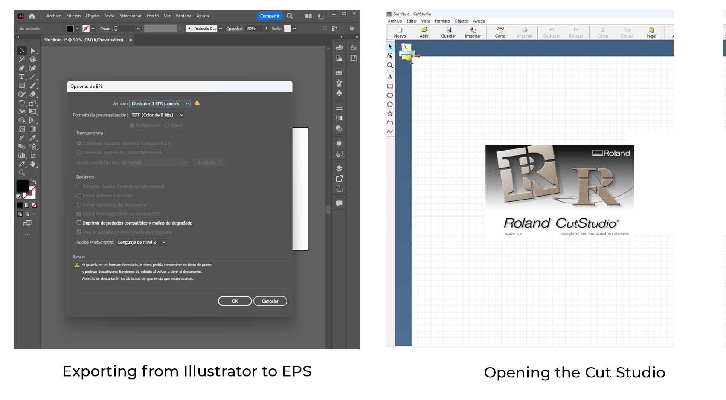
Task: Open the stroke weight Trazo dropdown
Action: point(138,29)
